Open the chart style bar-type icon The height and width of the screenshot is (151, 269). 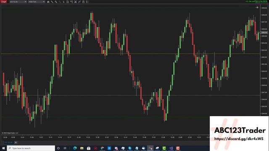(48, 2)
